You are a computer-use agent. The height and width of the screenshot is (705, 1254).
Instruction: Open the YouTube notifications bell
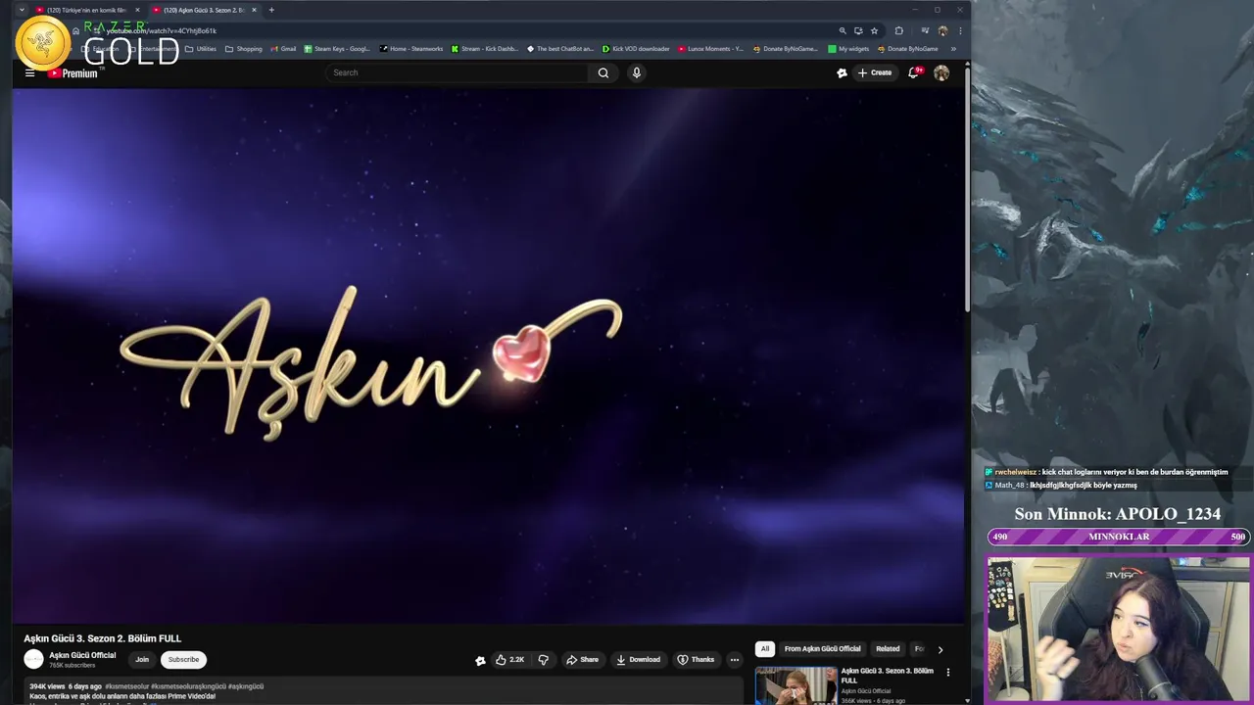914,72
